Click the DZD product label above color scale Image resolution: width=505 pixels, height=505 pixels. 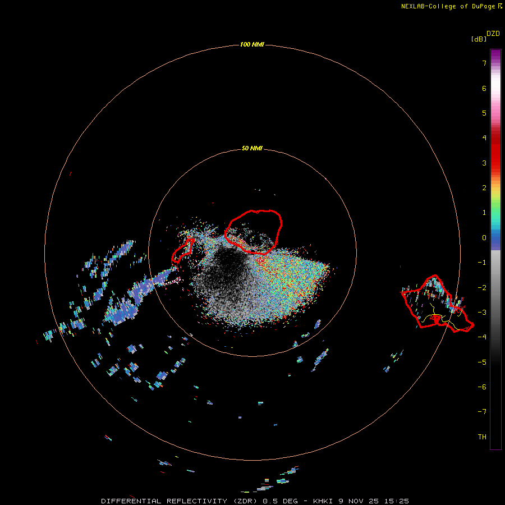pos(493,34)
